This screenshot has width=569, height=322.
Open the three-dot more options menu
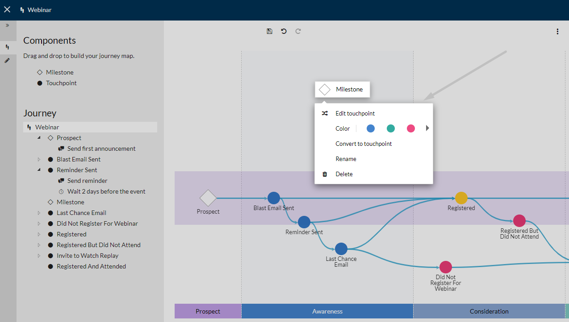point(557,31)
